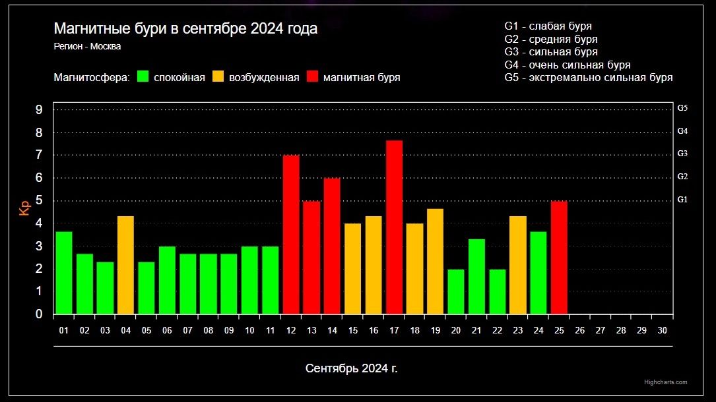Click the orange Kp axis title
The height and width of the screenshot is (402, 716).
click(25, 208)
